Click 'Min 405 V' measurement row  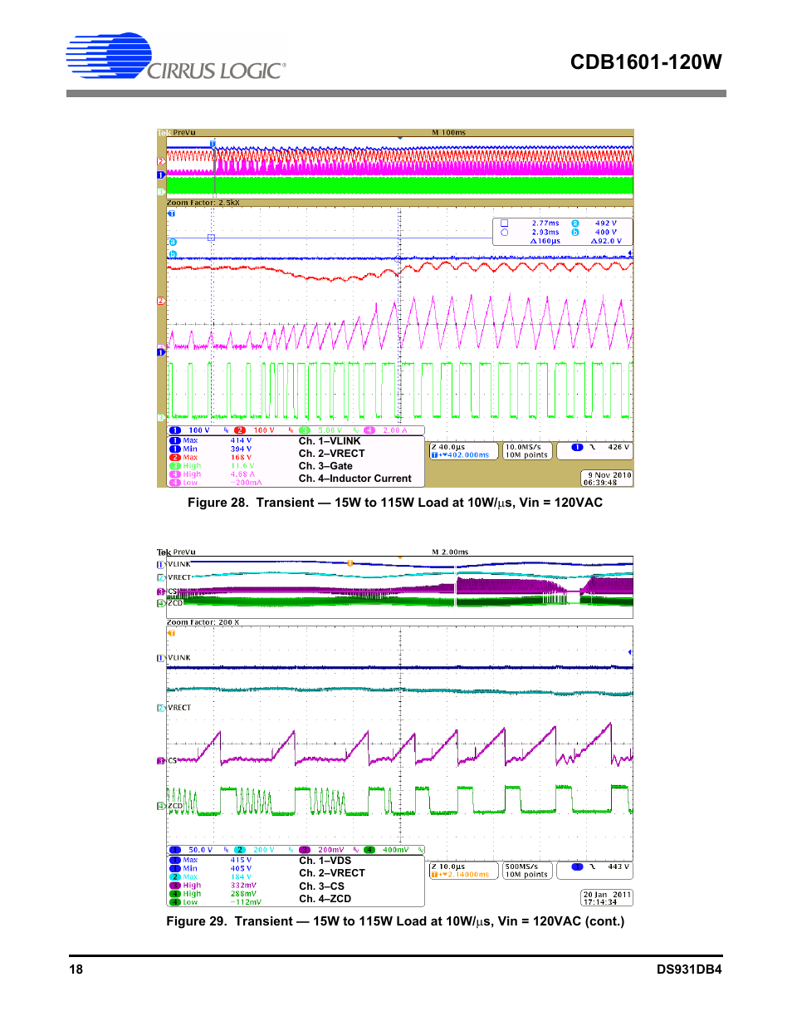[212, 869]
